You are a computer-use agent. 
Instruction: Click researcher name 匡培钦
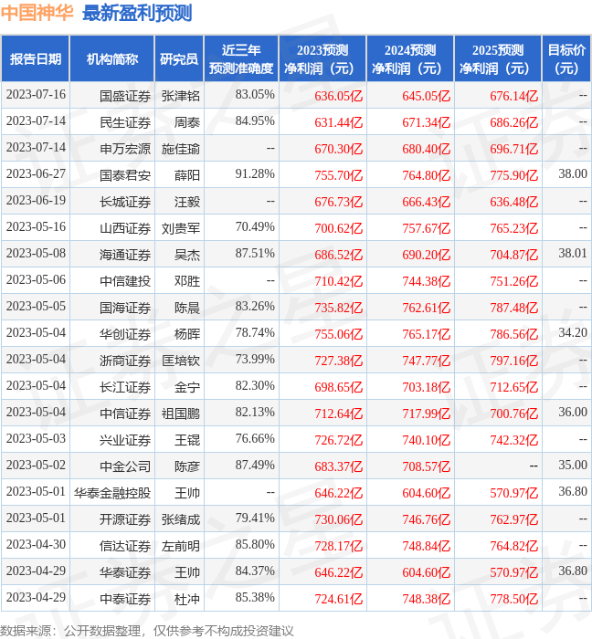181,361
